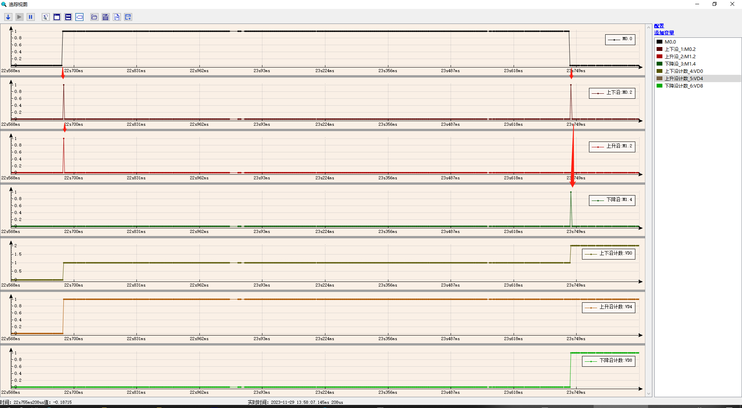Open the 配置 link
Screen dimensions: 742x408
pos(659,26)
